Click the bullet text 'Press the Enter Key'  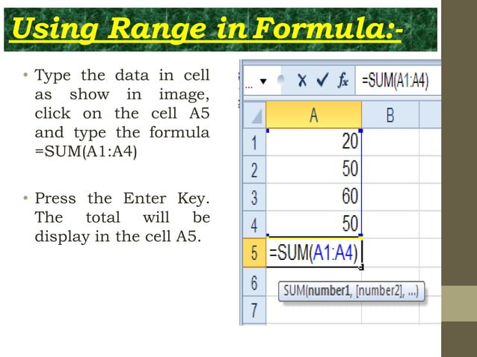pyautogui.click(x=122, y=199)
